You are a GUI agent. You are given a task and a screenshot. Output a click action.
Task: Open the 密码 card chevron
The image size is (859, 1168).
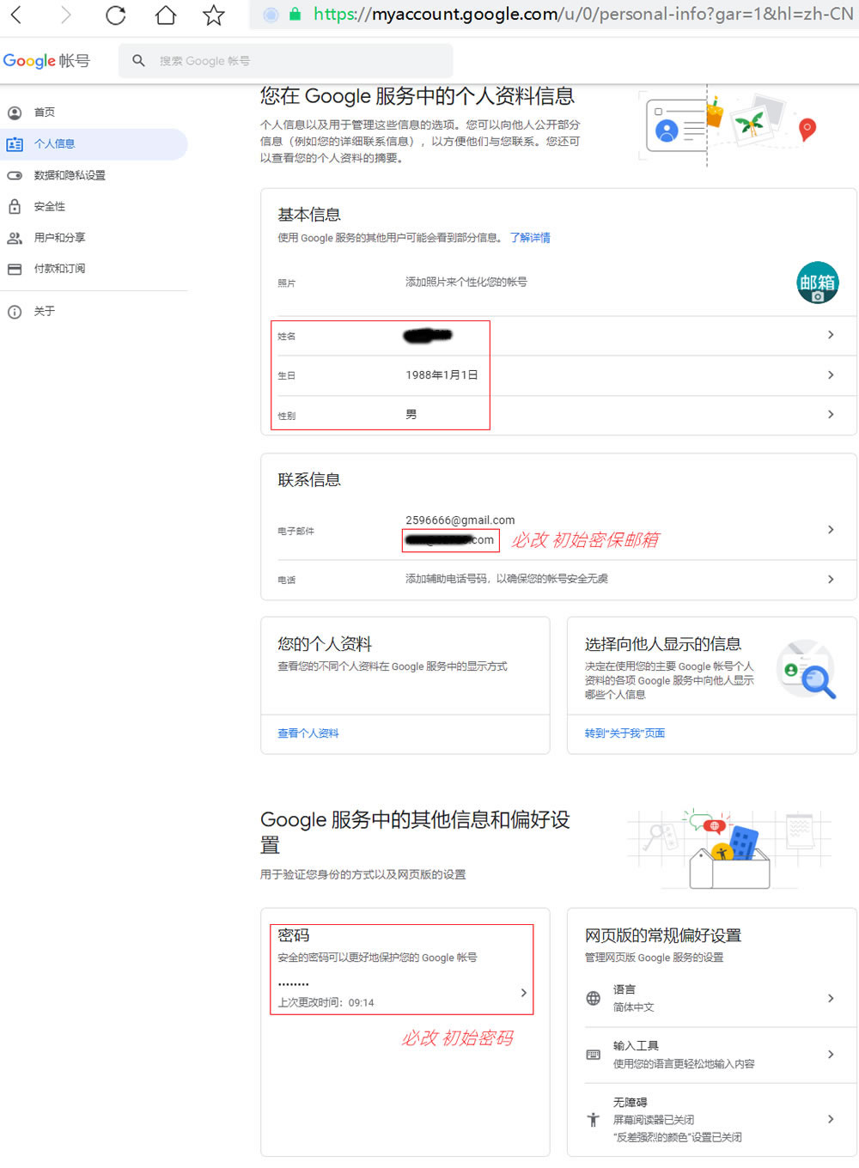coord(524,993)
